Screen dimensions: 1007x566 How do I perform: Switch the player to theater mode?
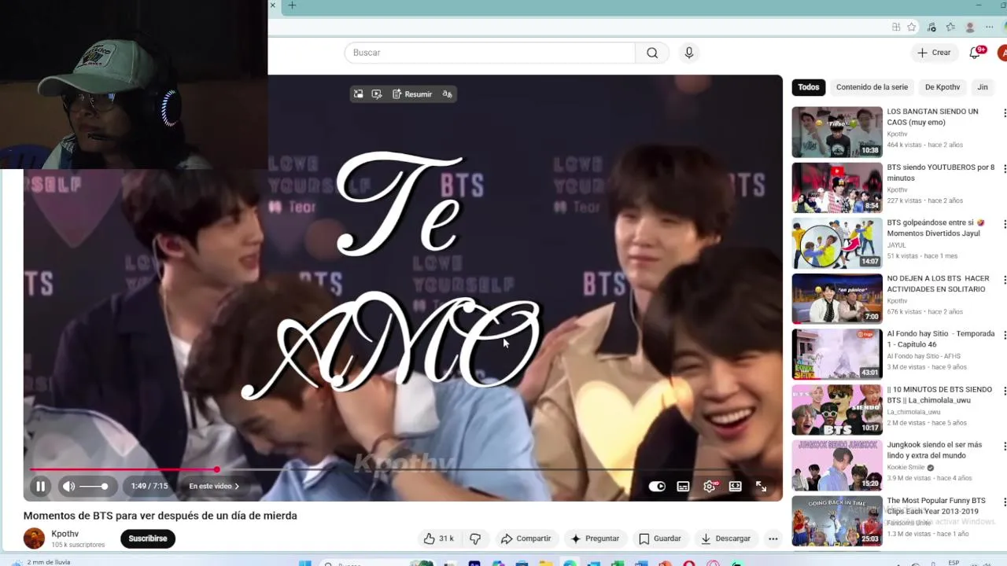point(735,487)
